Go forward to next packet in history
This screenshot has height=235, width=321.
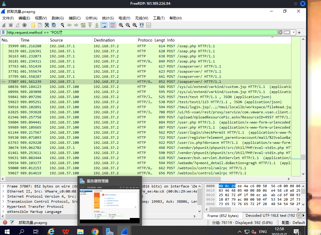(x=76, y=25)
